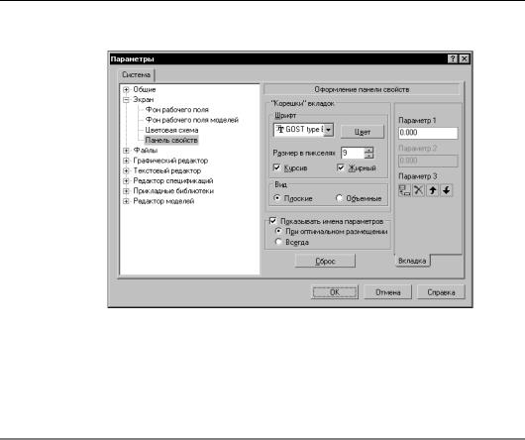Select the Объемные radio option
The image size is (525, 440).
pyautogui.click(x=339, y=198)
